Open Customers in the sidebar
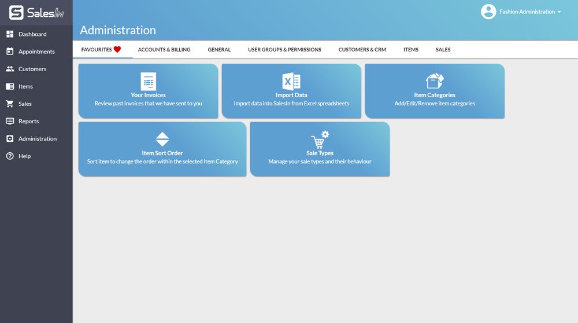 36,69
